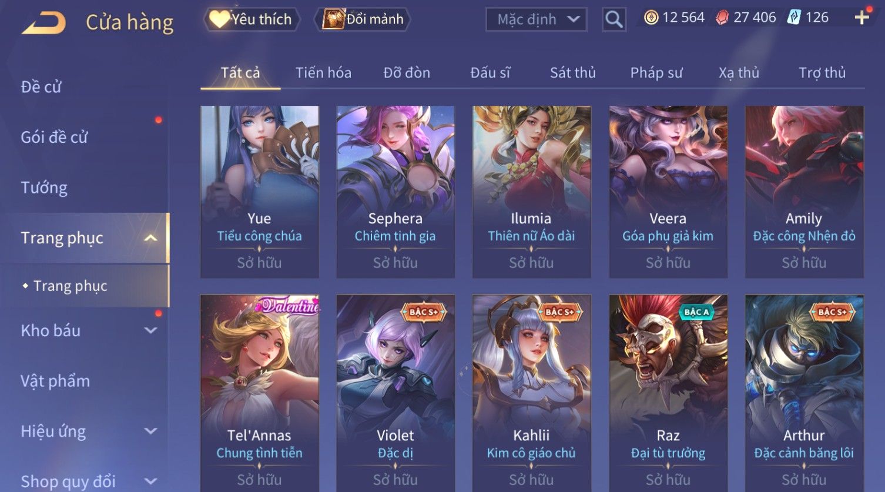Image resolution: width=885 pixels, height=492 pixels.
Task: Go back using the golden arrow icon
Action: click(x=43, y=23)
